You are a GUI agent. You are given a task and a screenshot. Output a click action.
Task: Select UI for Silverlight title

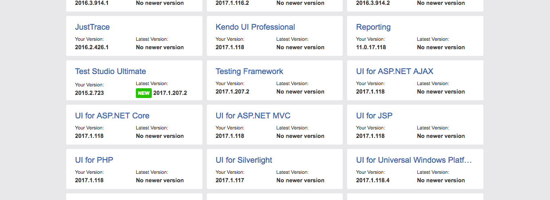tap(244, 160)
